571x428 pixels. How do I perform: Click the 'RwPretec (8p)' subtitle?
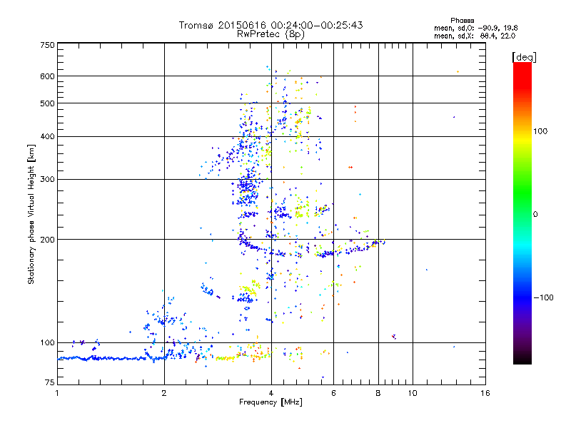[271, 34]
